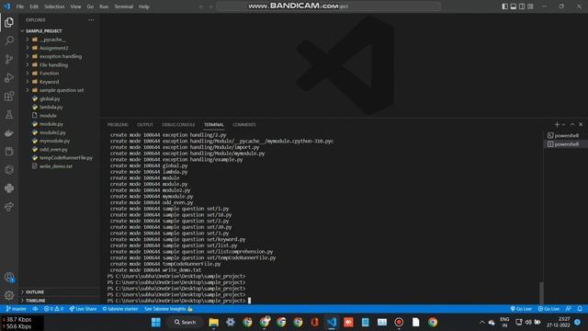This screenshot has width=588, height=331.
Task: Open the Edit menu
Action: (x=34, y=6)
